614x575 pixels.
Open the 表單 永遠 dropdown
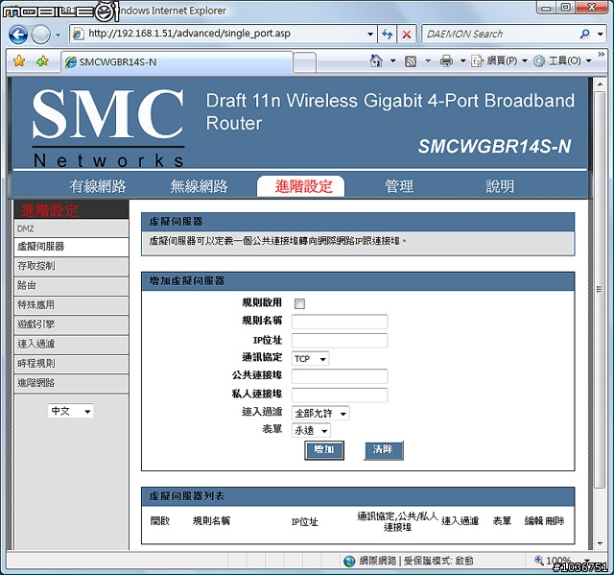click(x=311, y=430)
